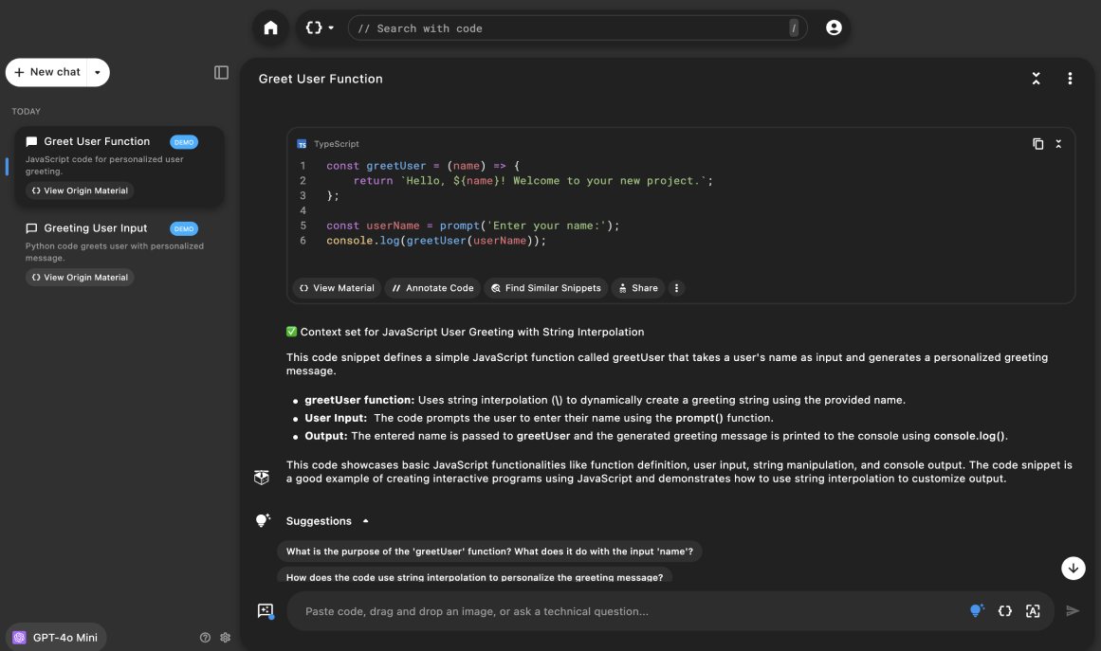Click the Annotate Code button
Screen dimensions: 1101x651
(432, 288)
